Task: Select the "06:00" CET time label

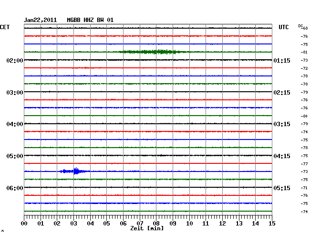Action: [x=15, y=188]
